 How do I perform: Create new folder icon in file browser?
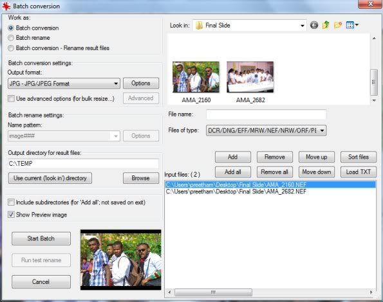338,25
